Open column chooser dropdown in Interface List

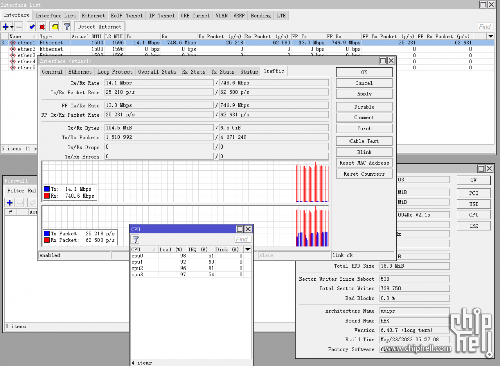coord(491,36)
